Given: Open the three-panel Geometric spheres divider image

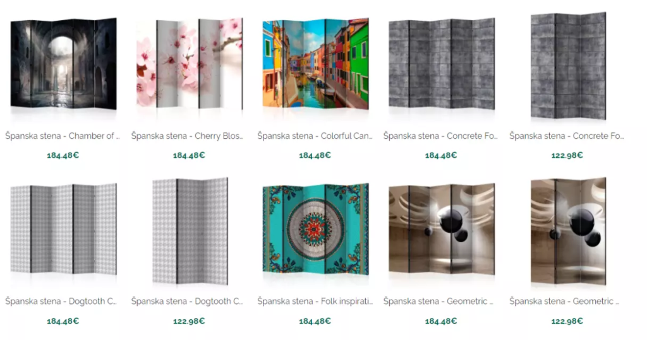Looking at the screenshot, I should 568,232.
